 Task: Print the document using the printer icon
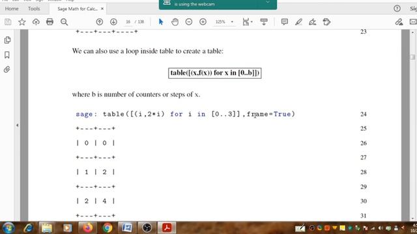pyautogui.click(x=50, y=21)
